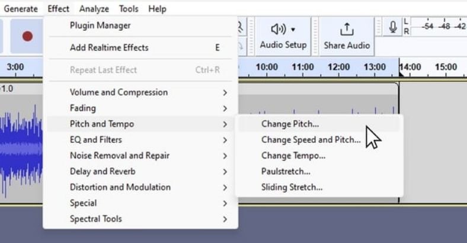
Task: Click the microphone record meter icon
Action: click(x=393, y=27)
